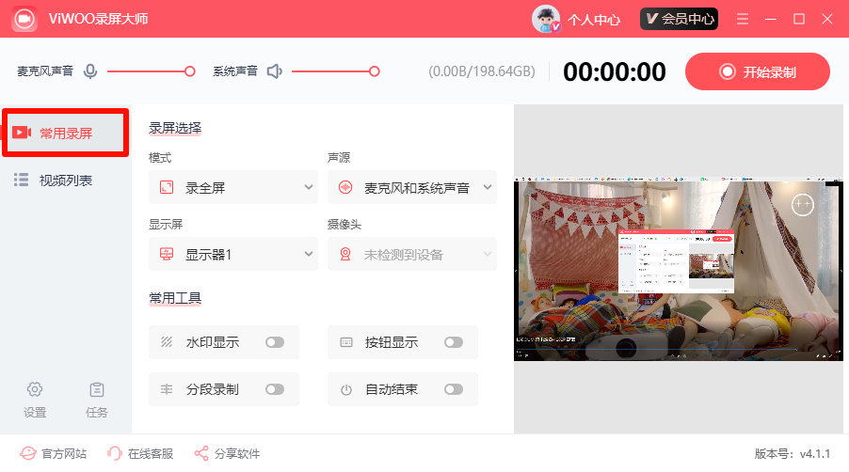Open 任务 clipboard icon
Image resolution: width=849 pixels, height=472 pixels.
97,389
